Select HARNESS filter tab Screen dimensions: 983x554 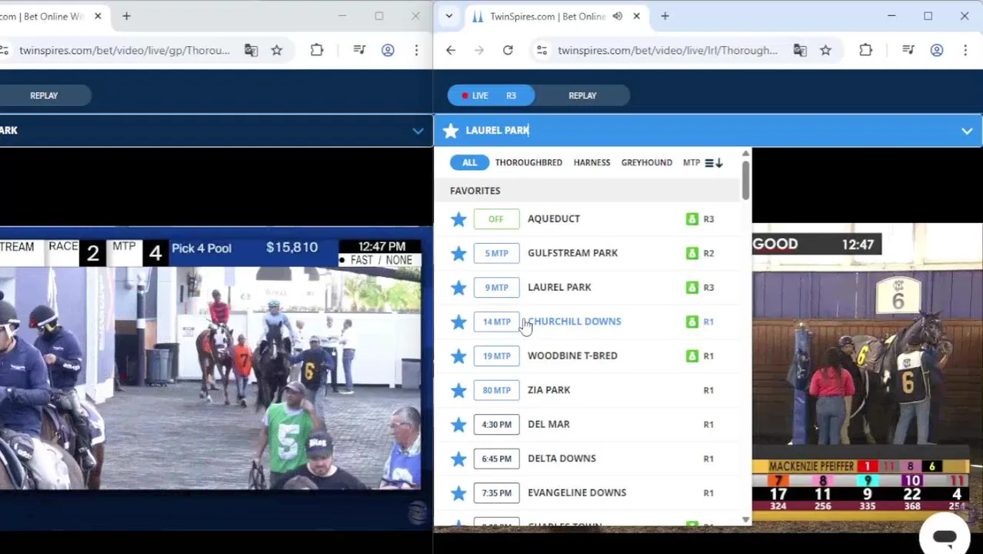pos(591,163)
